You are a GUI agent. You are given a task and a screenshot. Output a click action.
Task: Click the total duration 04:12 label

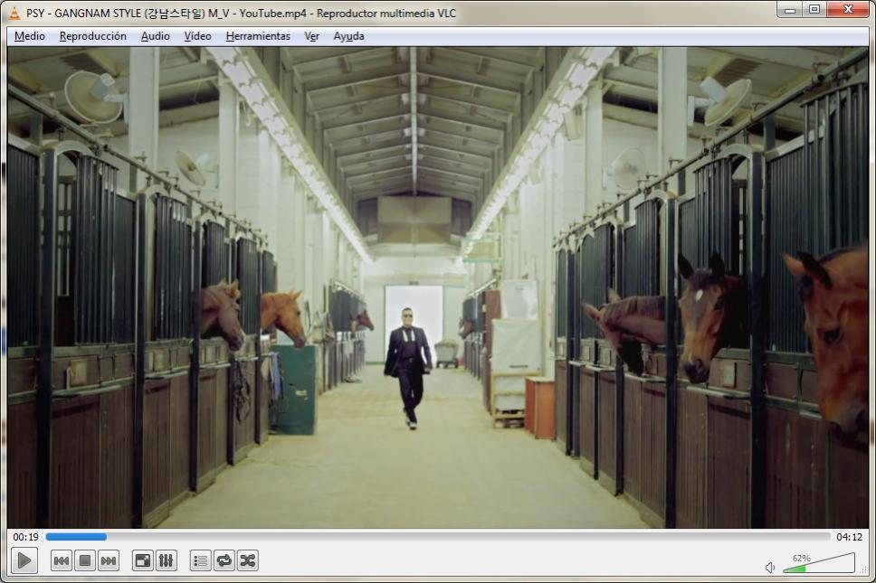point(849,537)
